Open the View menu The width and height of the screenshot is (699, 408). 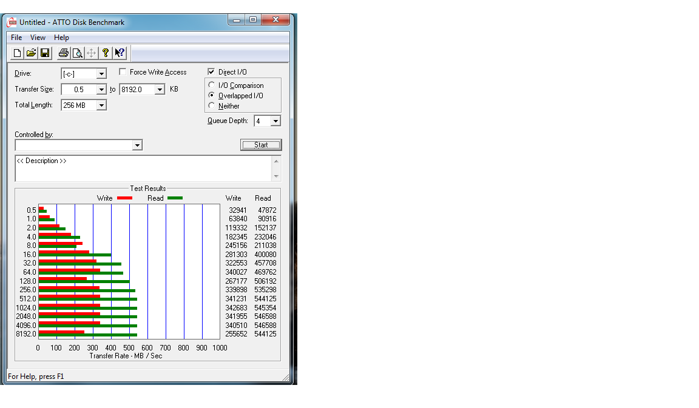coord(38,38)
